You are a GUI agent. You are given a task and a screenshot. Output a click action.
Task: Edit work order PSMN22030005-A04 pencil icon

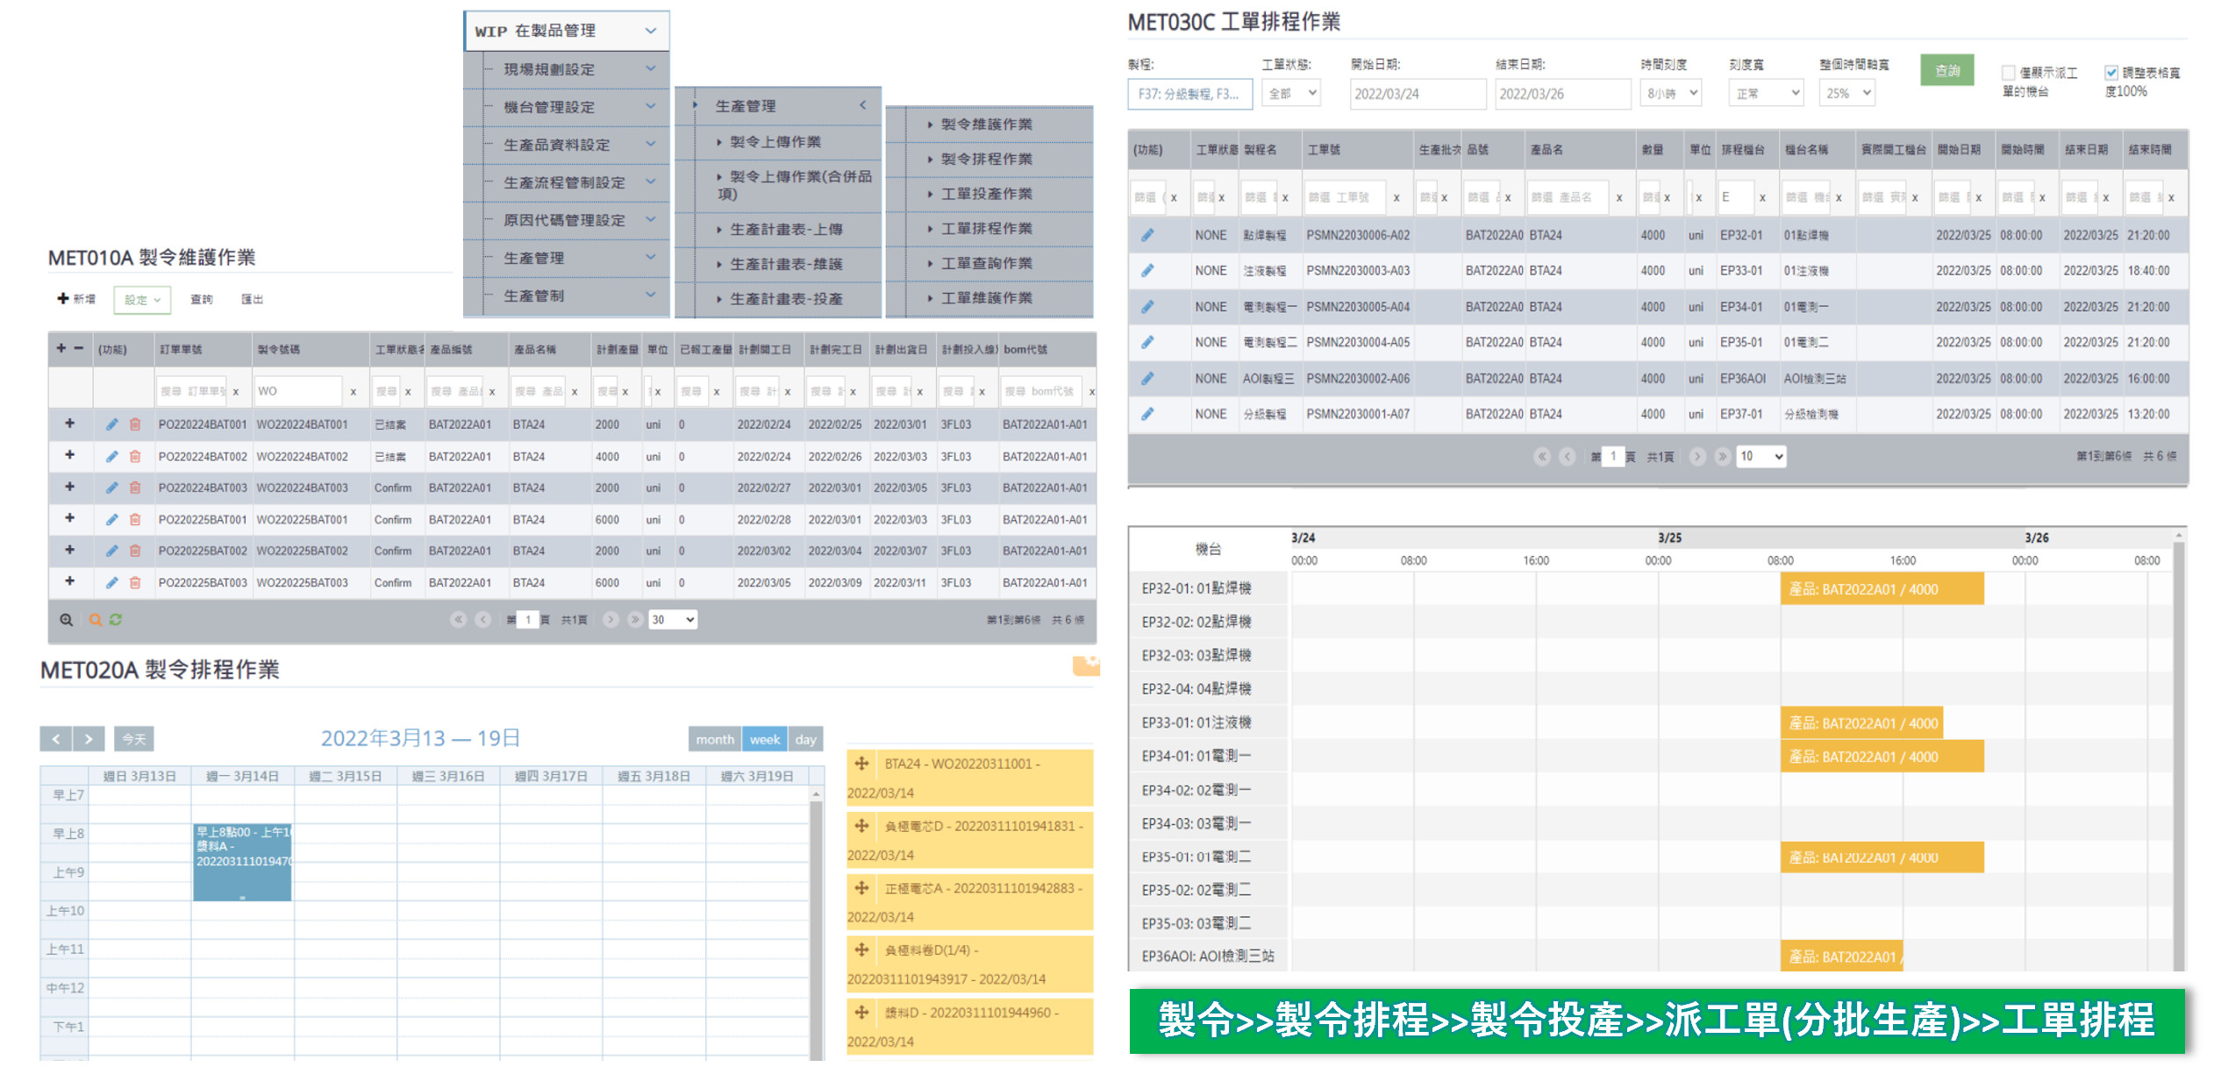(x=1147, y=307)
